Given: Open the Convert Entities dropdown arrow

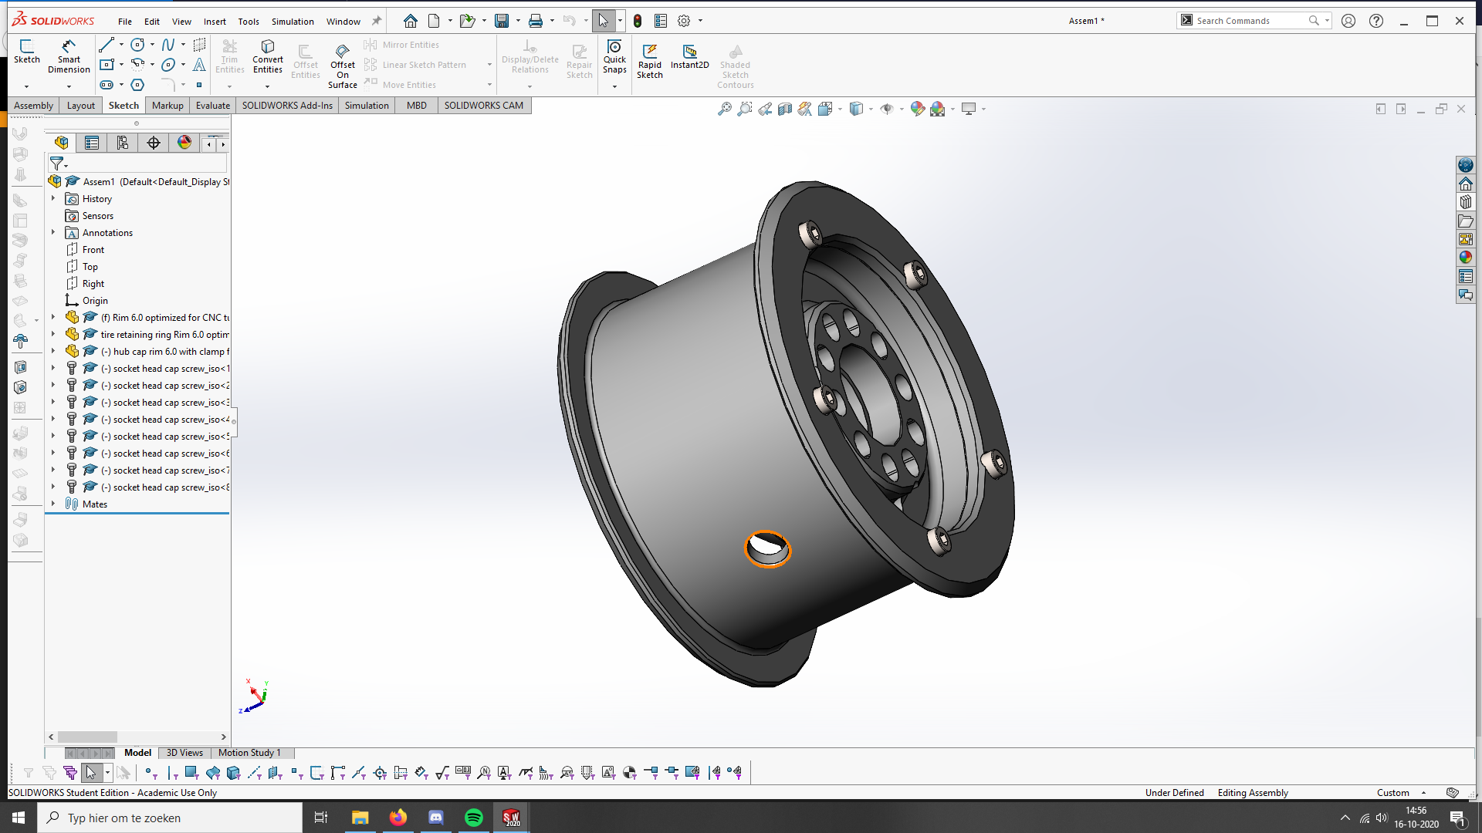Looking at the screenshot, I should 267,86.
